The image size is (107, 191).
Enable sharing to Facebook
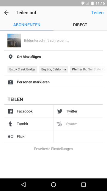click(29, 111)
